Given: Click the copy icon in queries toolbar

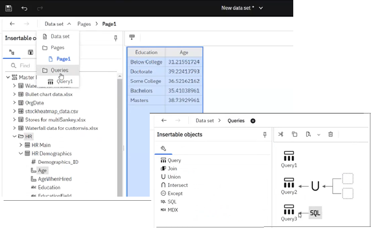Looking at the screenshot, I should (x=294, y=134).
